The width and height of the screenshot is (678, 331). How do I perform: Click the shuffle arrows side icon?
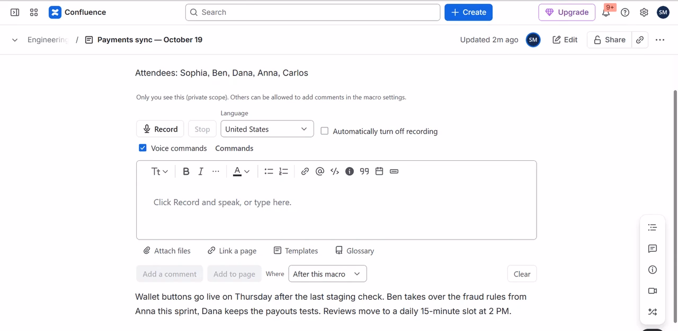(653, 312)
